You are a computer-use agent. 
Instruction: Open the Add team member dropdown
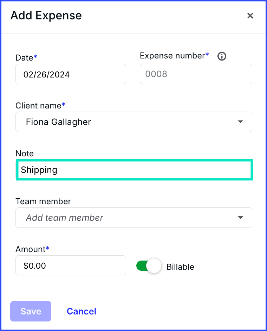134,218
